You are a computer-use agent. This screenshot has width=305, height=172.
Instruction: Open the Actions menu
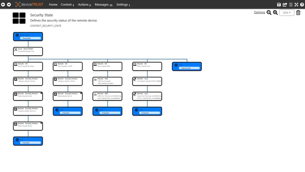(x=84, y=4)
